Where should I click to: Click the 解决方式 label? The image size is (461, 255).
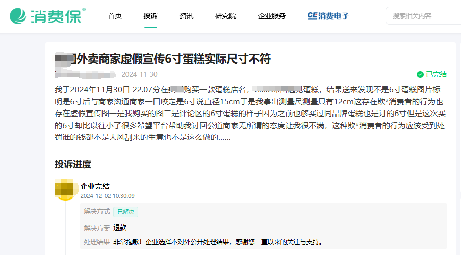click(97, 212)
